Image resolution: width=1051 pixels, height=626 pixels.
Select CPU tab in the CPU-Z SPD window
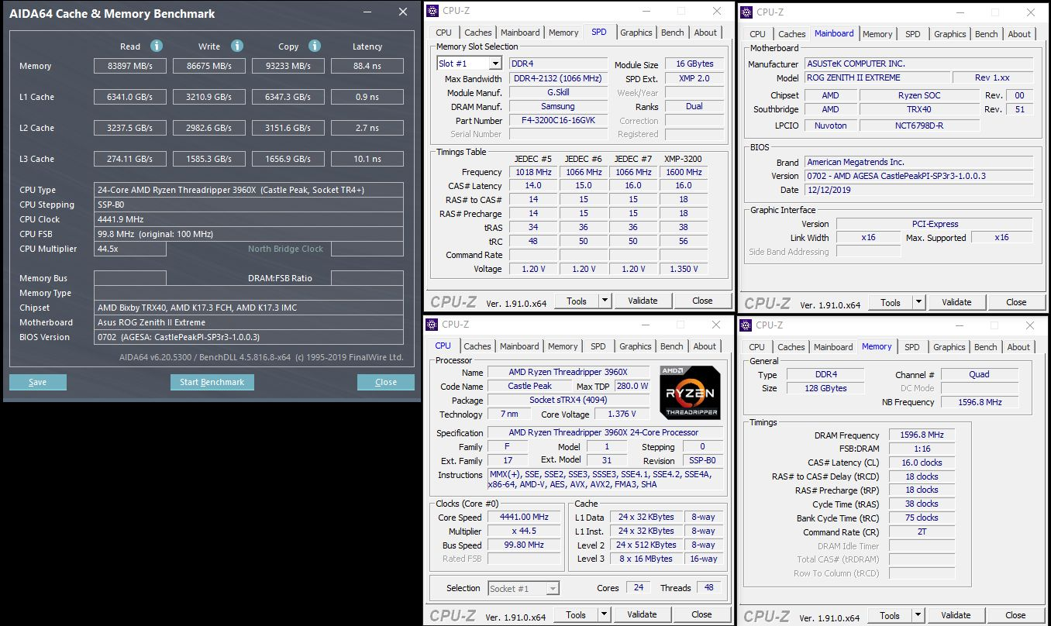click(x=443, y=33)
